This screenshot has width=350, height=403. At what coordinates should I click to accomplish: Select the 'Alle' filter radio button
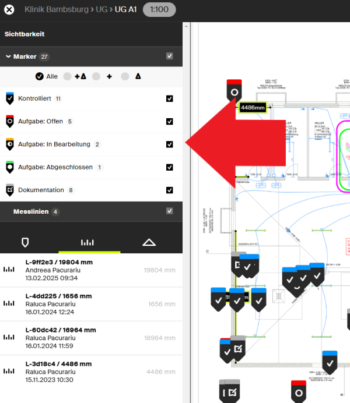point(40,76)
